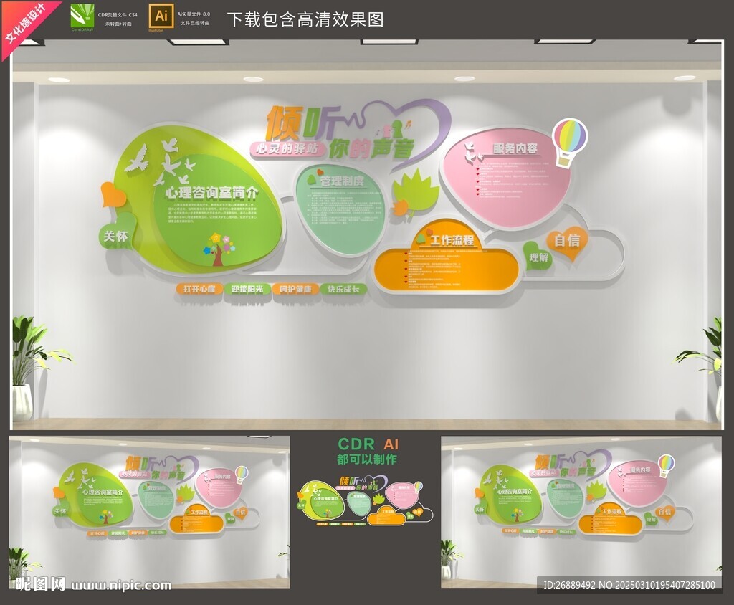Click the CDR AI 都可以制作 caption
Image resolution: width=734 pixels, height=605 pixels.
click(x=368, y=452)
